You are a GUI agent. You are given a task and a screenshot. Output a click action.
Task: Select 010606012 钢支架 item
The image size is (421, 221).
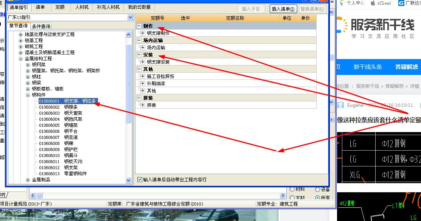click(58, 168)
